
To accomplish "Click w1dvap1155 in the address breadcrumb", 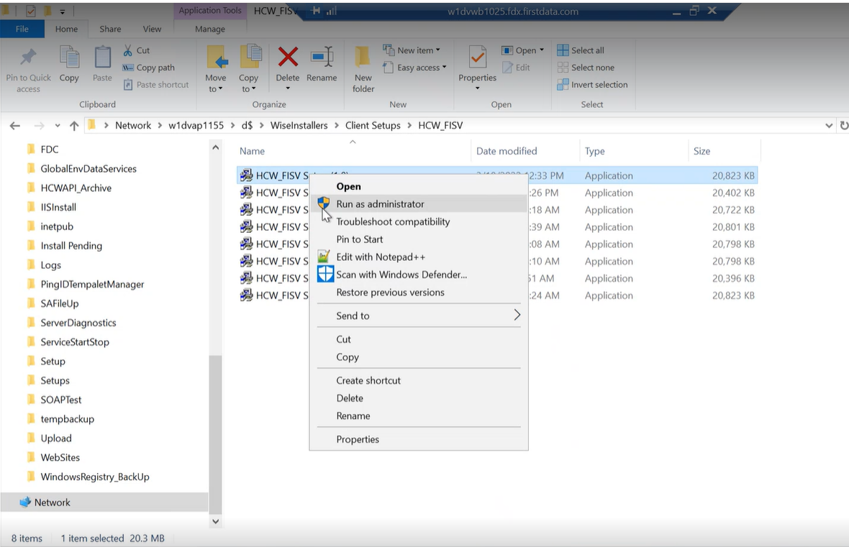I will [x=196, y=126].
